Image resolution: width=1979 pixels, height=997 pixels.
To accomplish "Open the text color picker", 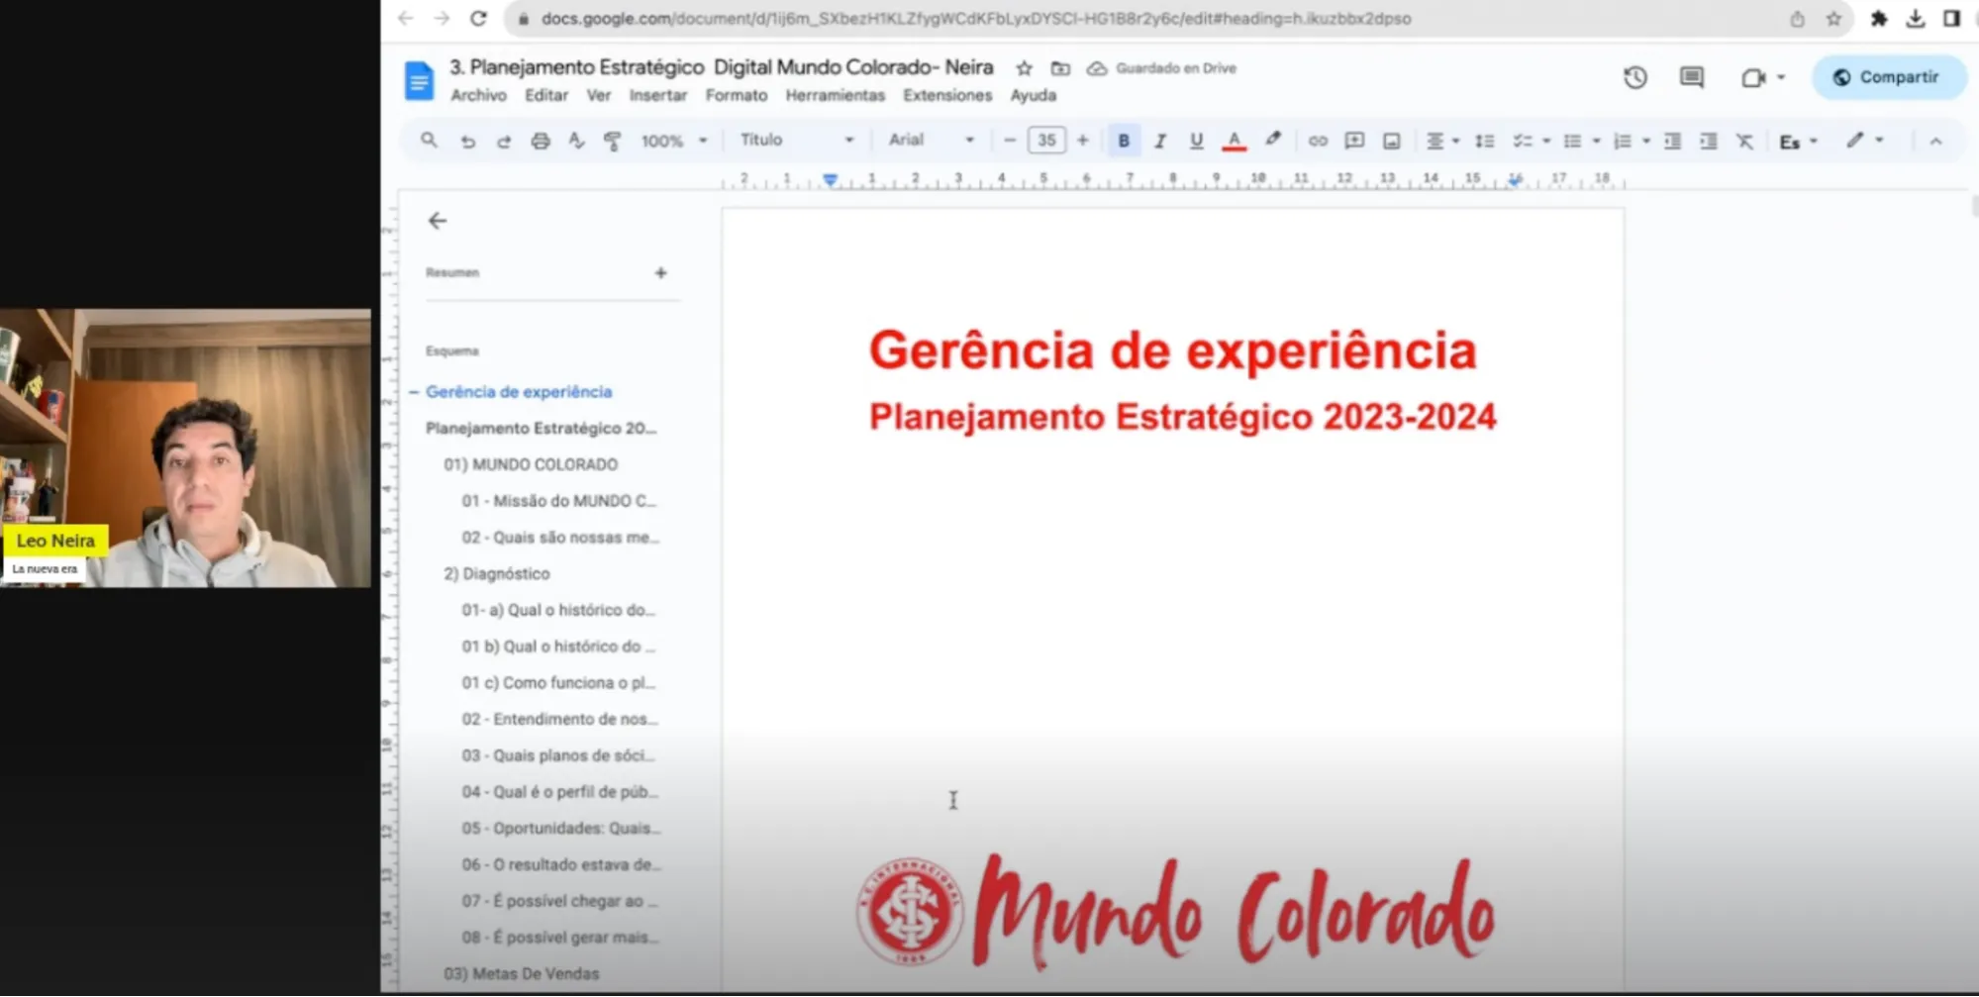I will coord(1235,140).
